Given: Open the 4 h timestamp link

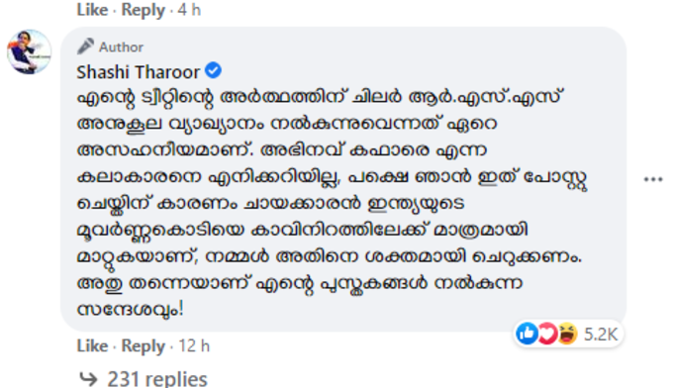Looking at the screenshot, I should (189, 9).
